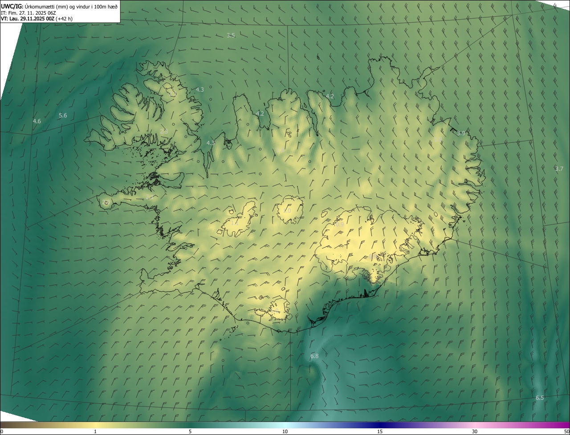Click the 4.6 value label over the sea
Viewport: 570px width, 435px height.
click(x=37, y=121)
